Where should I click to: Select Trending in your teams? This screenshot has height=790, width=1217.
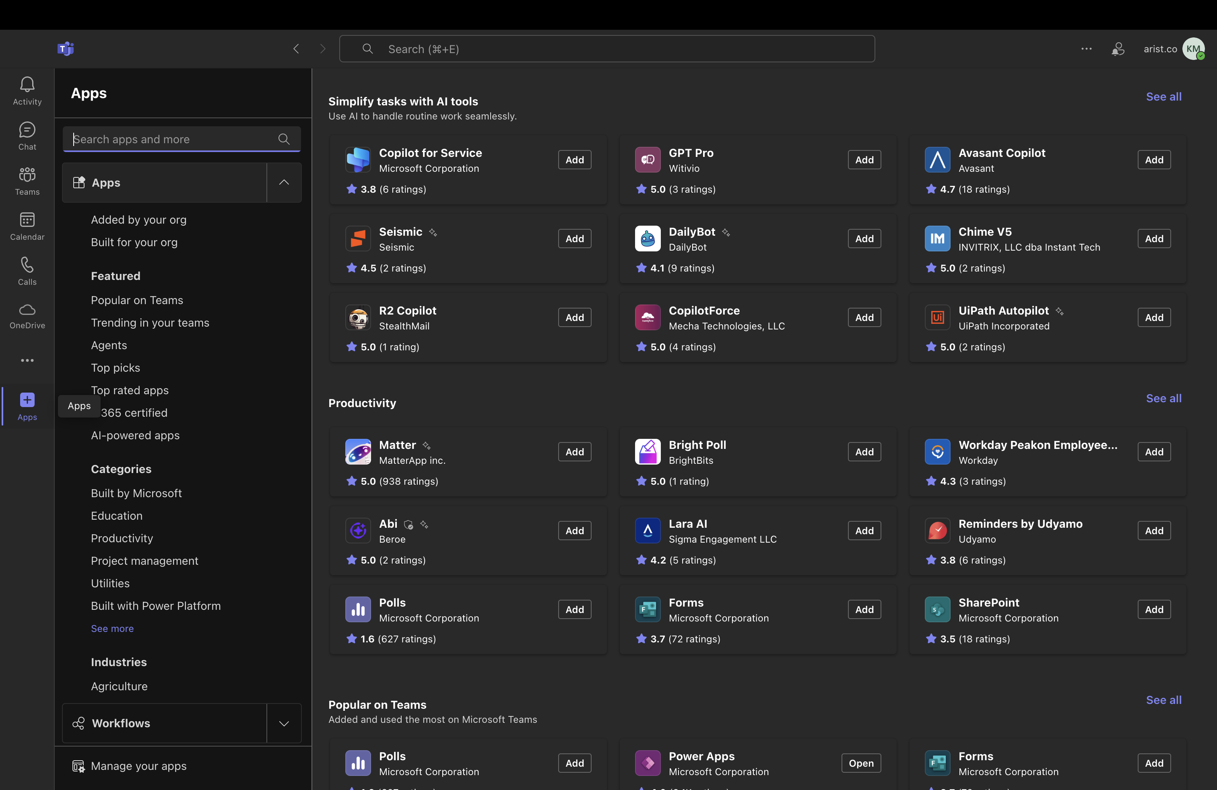pyautogui.click(x=150, y=323)
